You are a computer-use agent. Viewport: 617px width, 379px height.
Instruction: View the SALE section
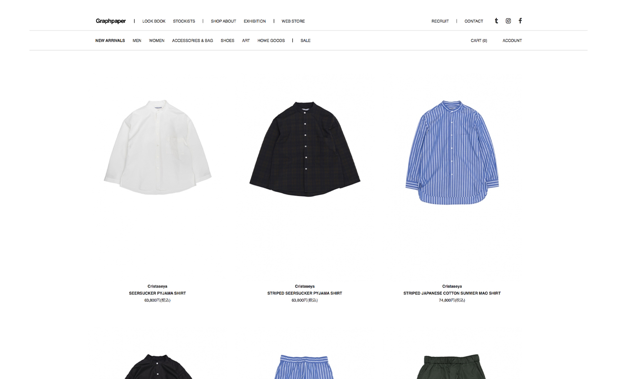coord(306,41)
